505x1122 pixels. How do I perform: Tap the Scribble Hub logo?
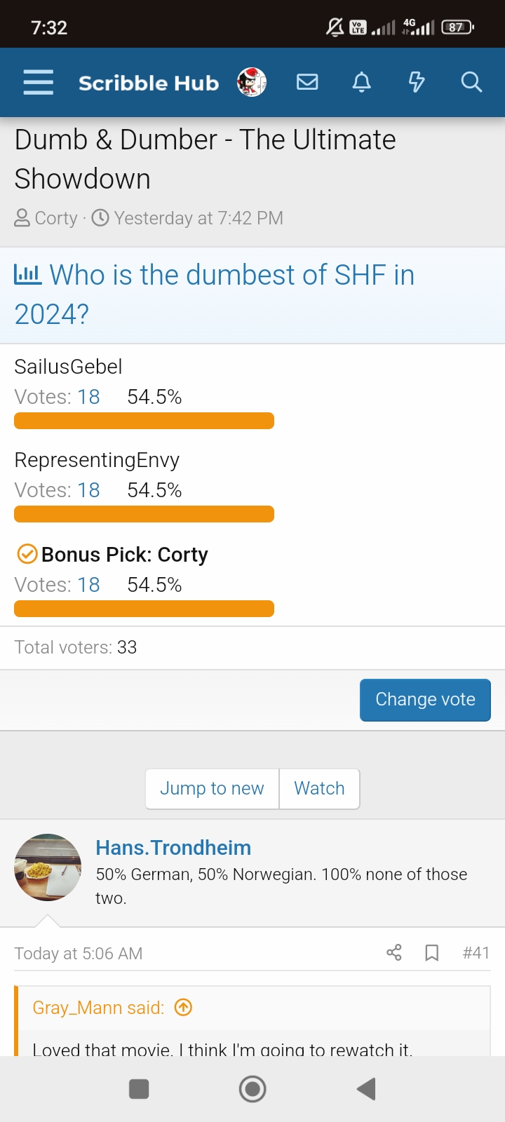(149, 83)
